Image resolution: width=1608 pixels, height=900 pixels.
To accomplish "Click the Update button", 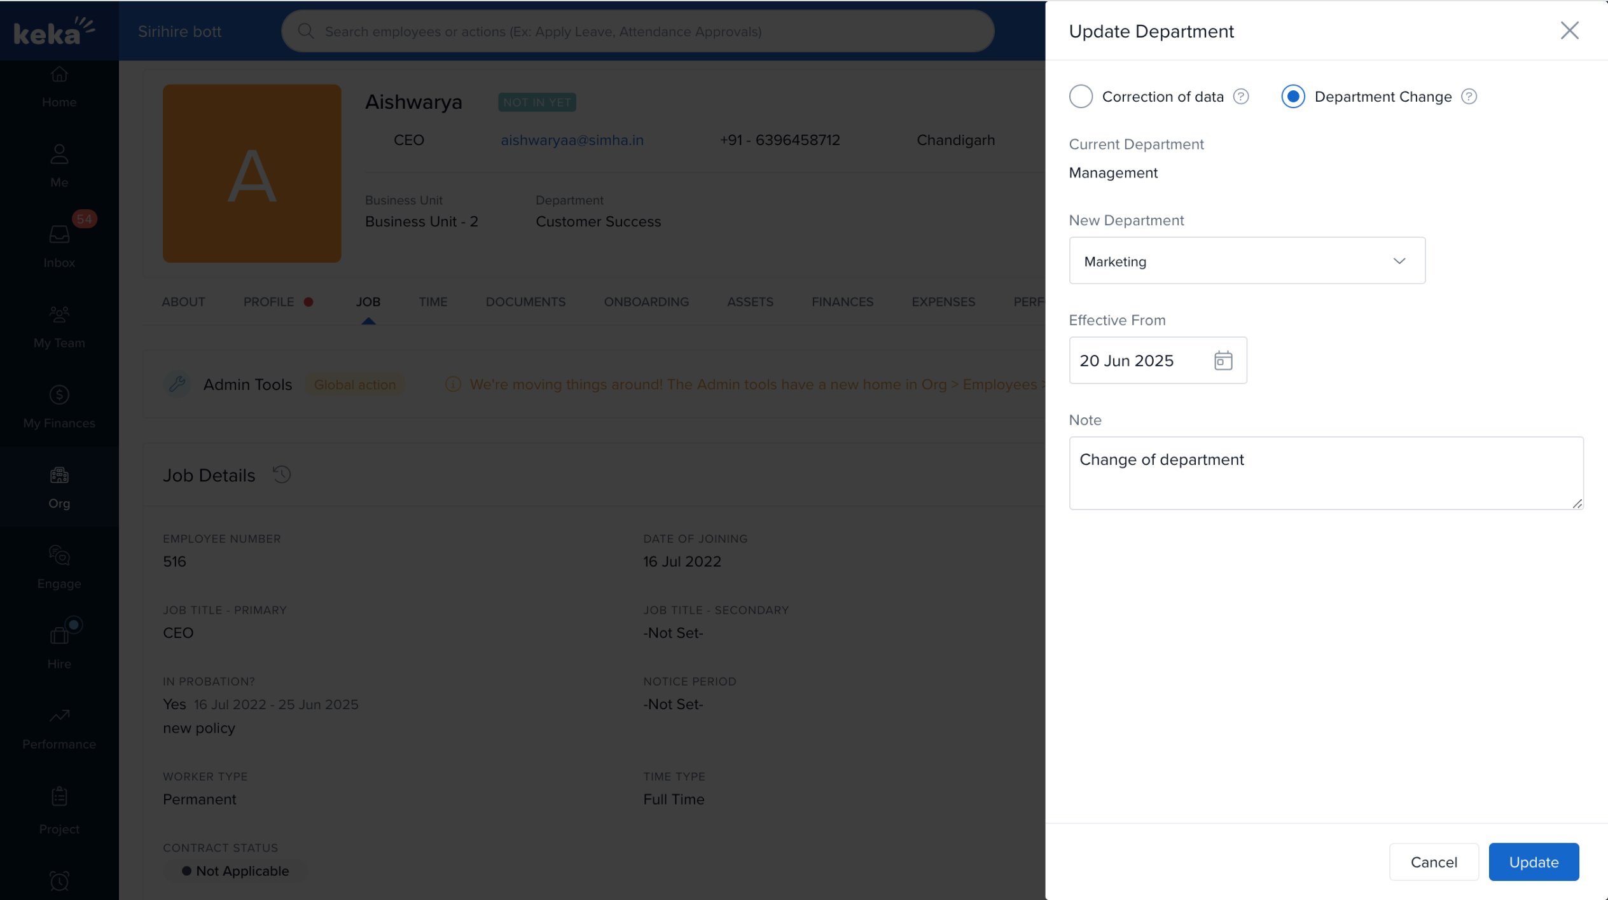I will click(x=1533, y=862).
